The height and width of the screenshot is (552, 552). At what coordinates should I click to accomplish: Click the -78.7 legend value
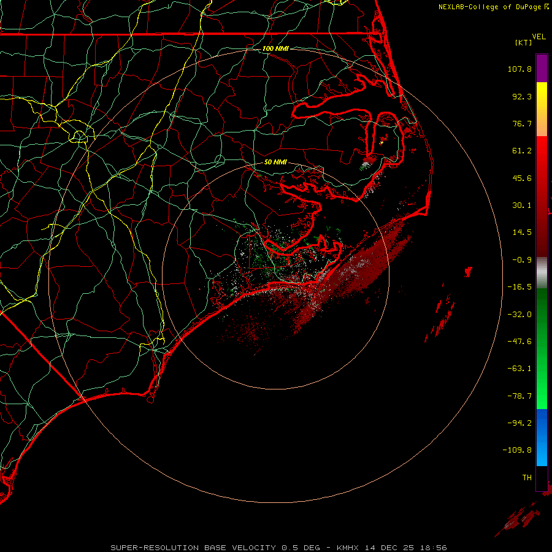[519, 396]
